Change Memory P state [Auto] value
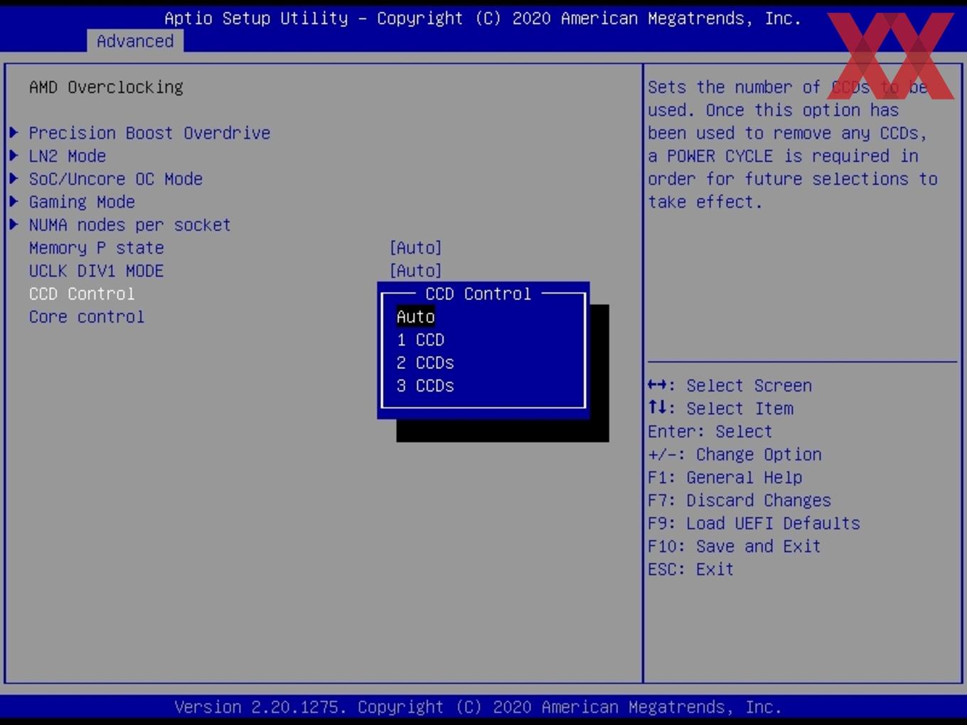The width and height of the screenshot is (967, 725). click(416, 247)
